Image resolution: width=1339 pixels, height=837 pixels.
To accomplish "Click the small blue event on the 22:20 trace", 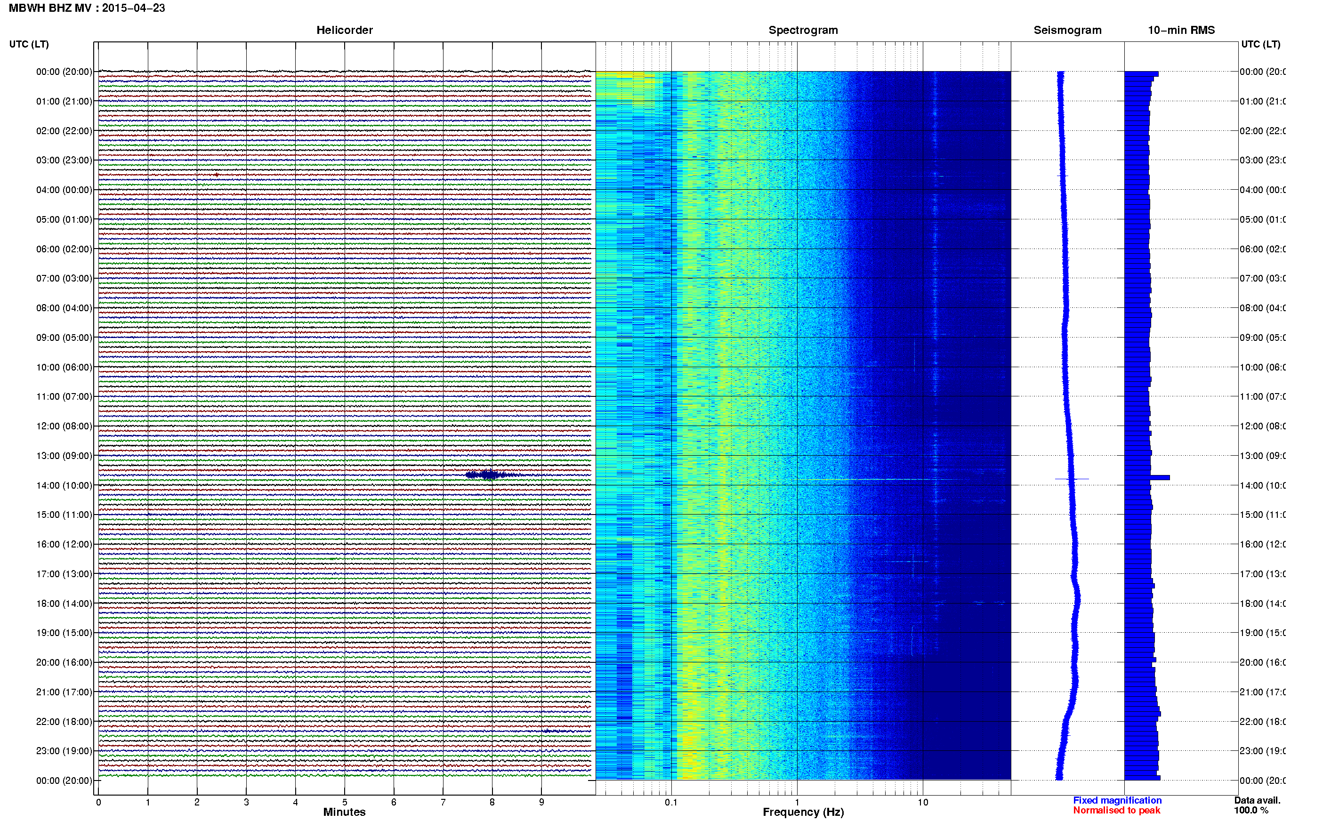I will click(555, 731).
